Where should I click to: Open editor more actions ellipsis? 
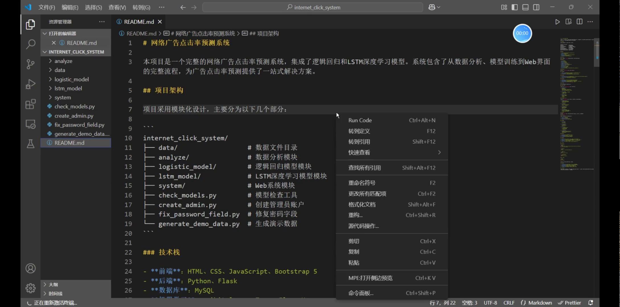coord(590,22)
